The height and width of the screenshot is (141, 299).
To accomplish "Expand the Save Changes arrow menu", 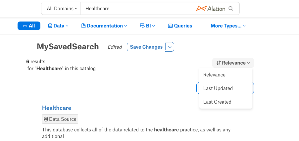I will pyautogui.click(x=170, y=47).
